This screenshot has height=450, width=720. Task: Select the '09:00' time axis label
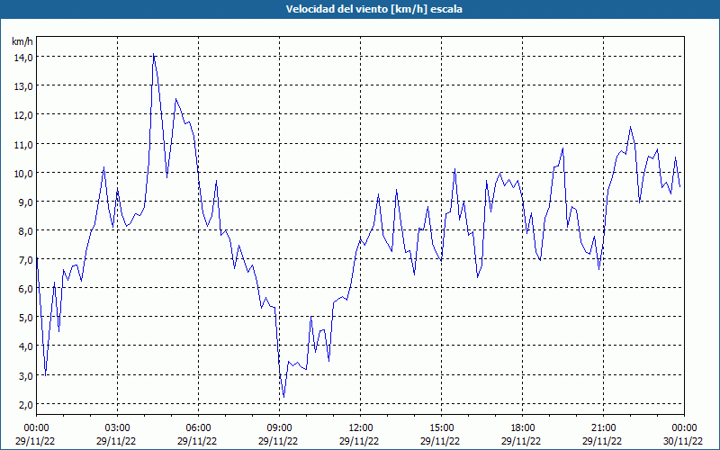279,428
